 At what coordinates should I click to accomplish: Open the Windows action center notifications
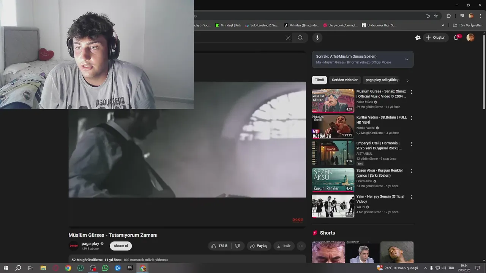(478, 268)
